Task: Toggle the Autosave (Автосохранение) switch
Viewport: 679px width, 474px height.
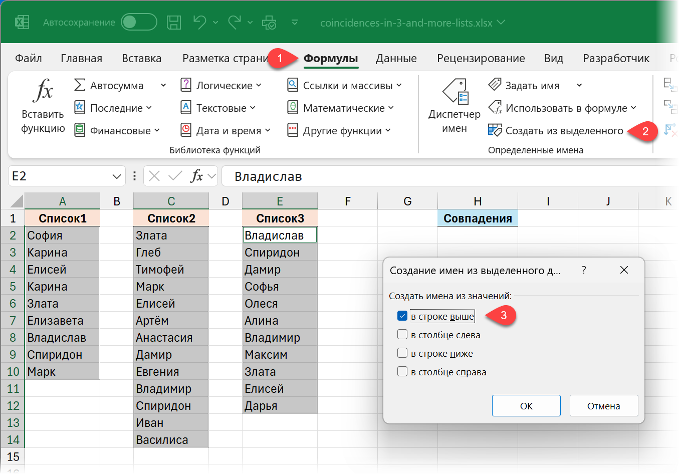Action: click(139, 23)
